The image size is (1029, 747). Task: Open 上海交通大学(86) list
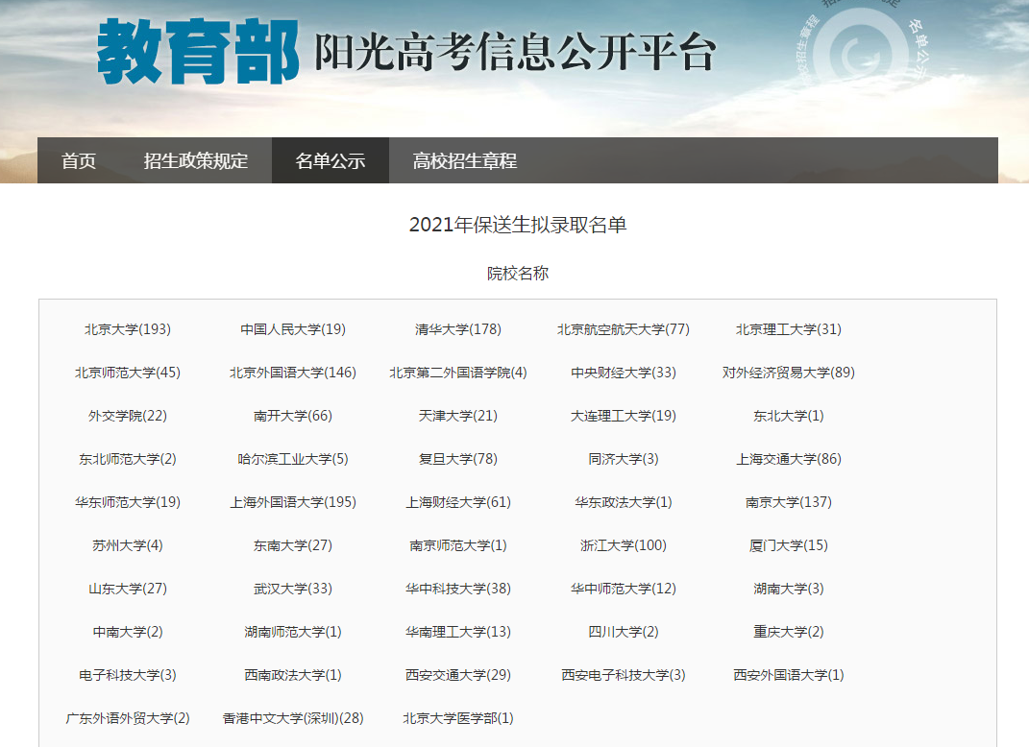point(789,459)
